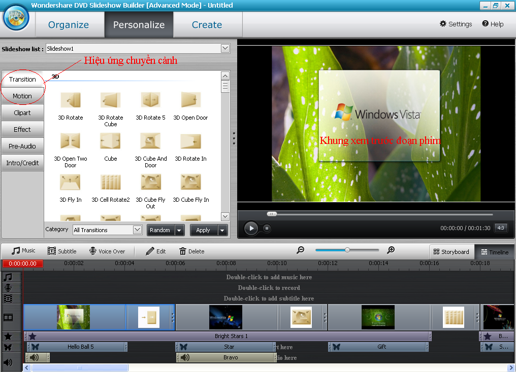Viewport: 516px width, 372px height.
Task: Switch to Timeline view
Action: (495, 252)
